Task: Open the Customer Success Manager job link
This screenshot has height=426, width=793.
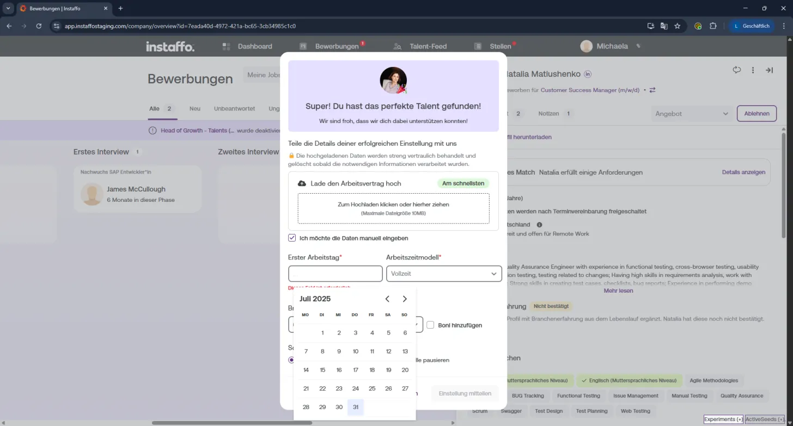Action: click(590, 90)
